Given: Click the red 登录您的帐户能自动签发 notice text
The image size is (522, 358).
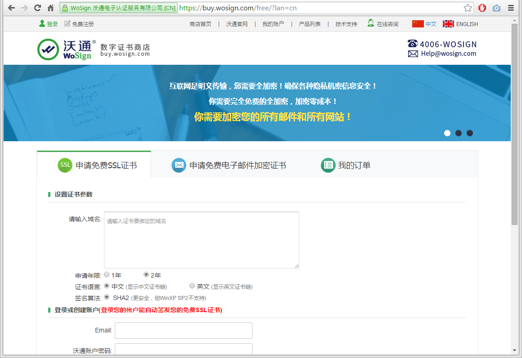Looking at the screenshot, I should [161, 310].
